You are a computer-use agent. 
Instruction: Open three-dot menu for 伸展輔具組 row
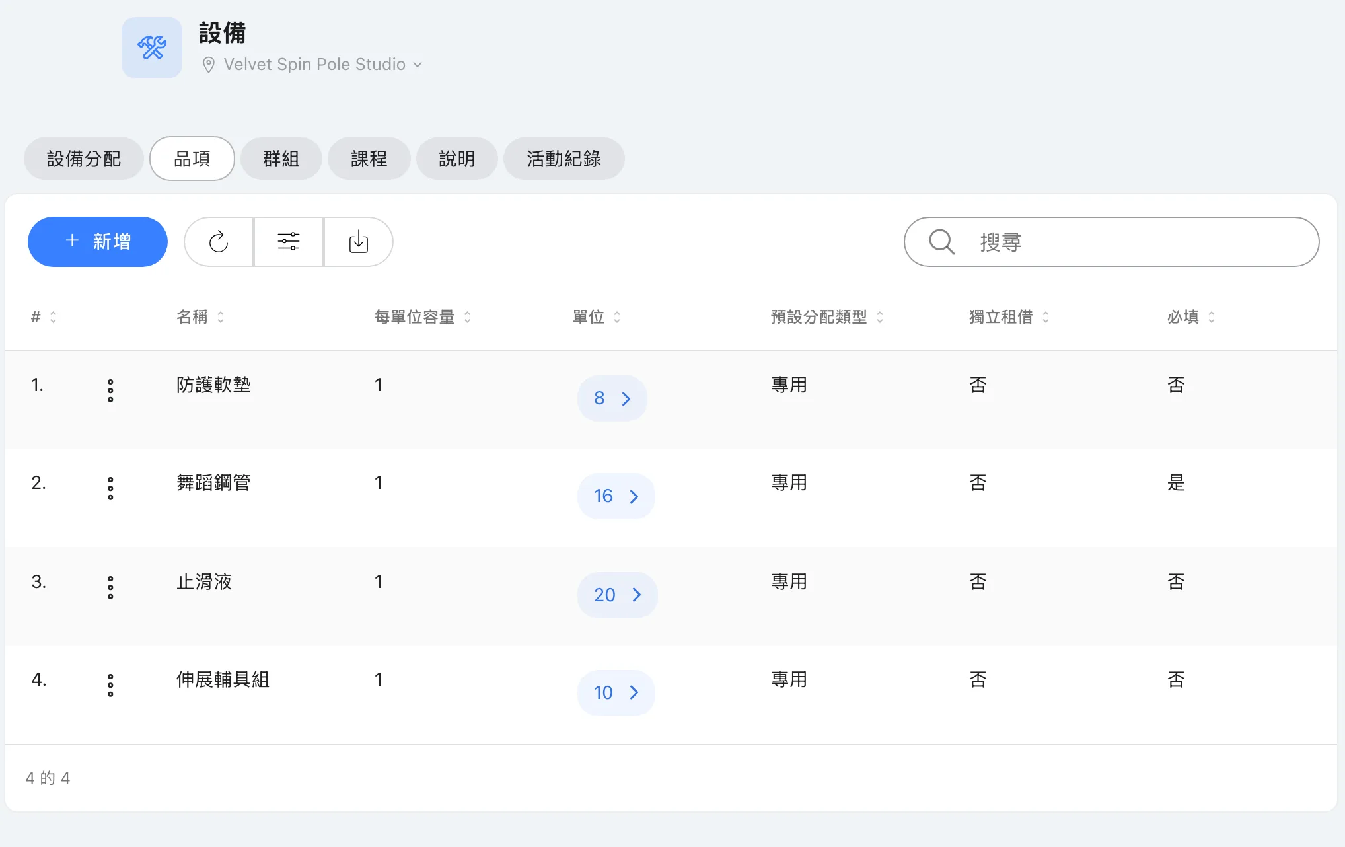(110, 685)
